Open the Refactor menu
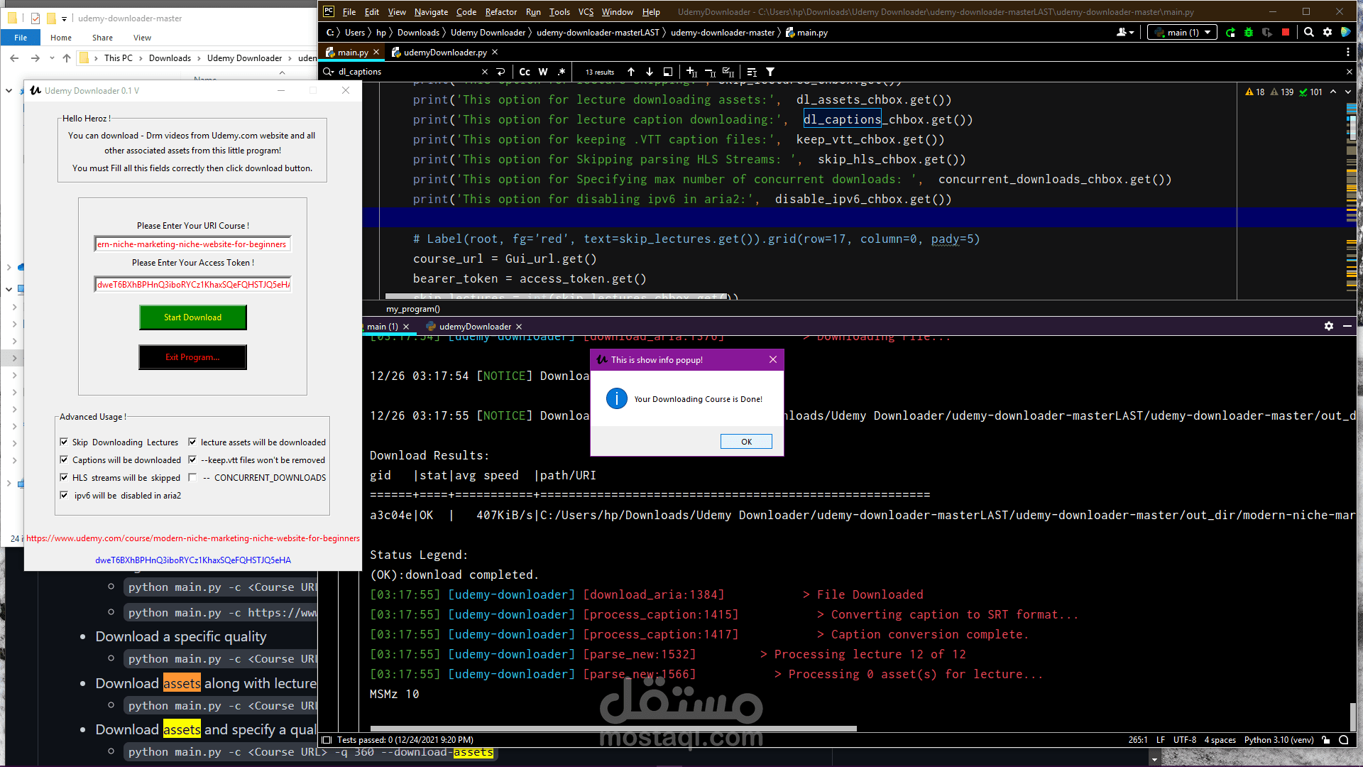The height and width of the screenshot is (767, 1363). [x=500, y=12]
